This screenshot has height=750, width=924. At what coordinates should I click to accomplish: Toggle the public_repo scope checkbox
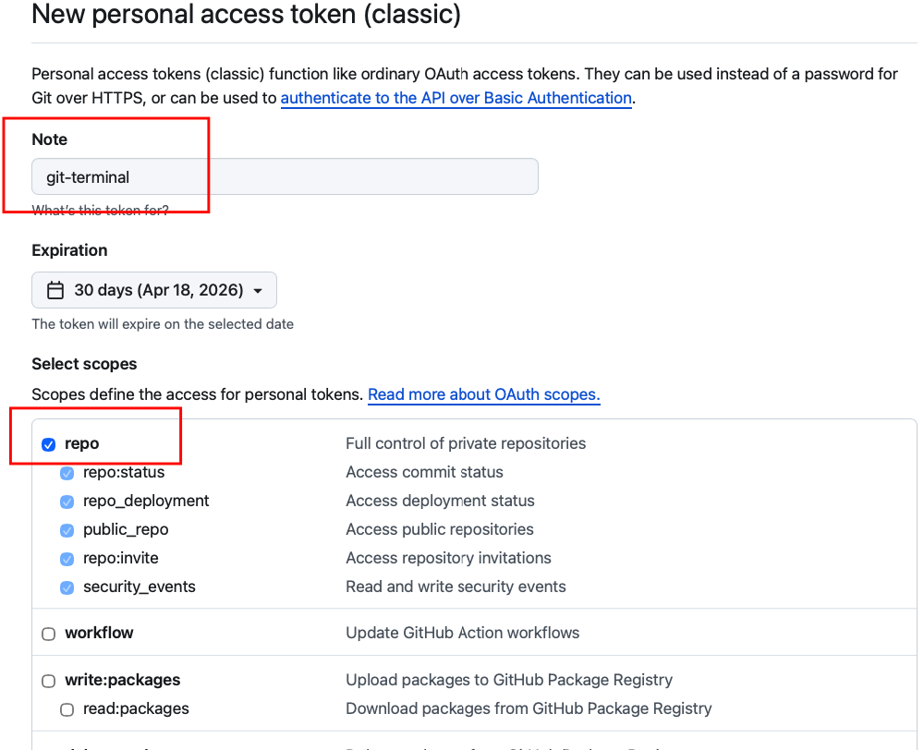coord(67,530)
